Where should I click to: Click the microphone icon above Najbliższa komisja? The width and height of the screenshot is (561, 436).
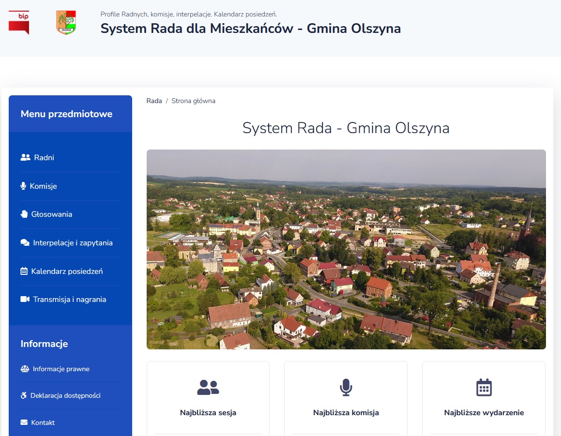(346, 387)
